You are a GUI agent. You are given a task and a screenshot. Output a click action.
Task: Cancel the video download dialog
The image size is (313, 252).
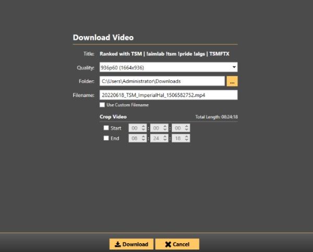tap(177, 244)
